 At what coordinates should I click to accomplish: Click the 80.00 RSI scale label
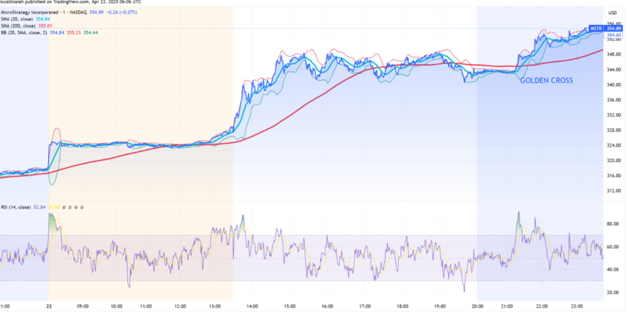[613, 224]
